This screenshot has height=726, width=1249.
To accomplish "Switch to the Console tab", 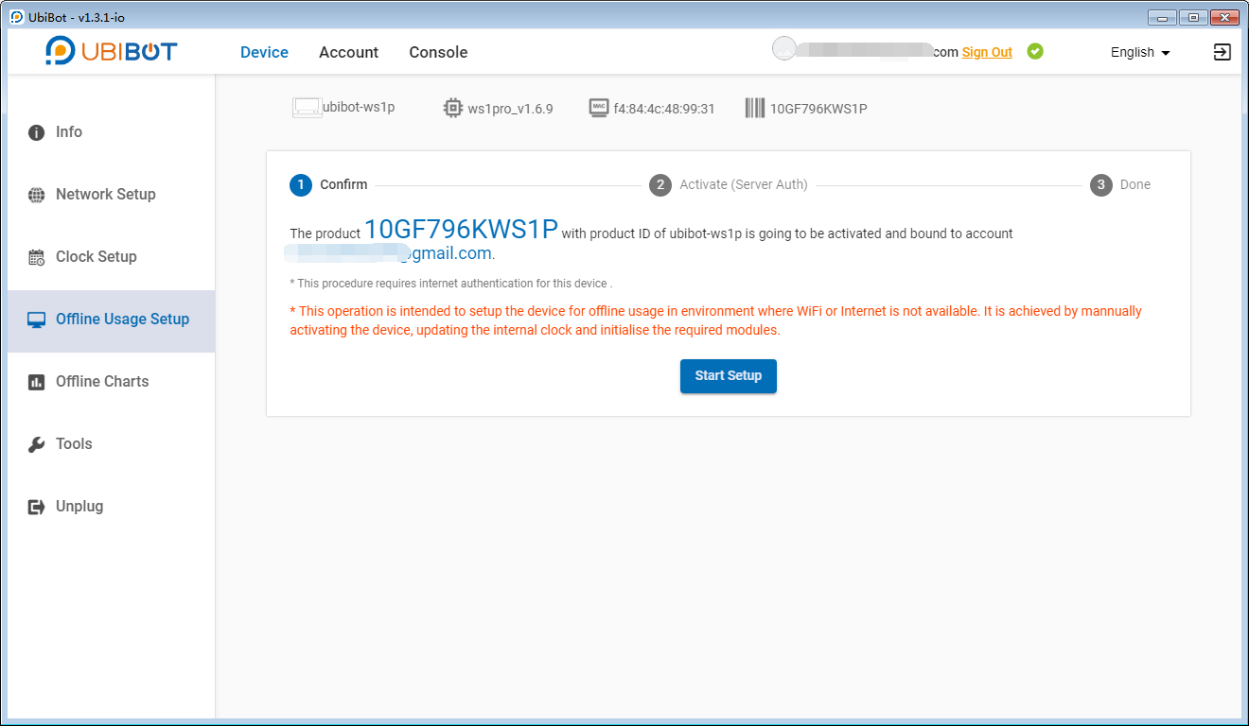I will click(438, 52).
